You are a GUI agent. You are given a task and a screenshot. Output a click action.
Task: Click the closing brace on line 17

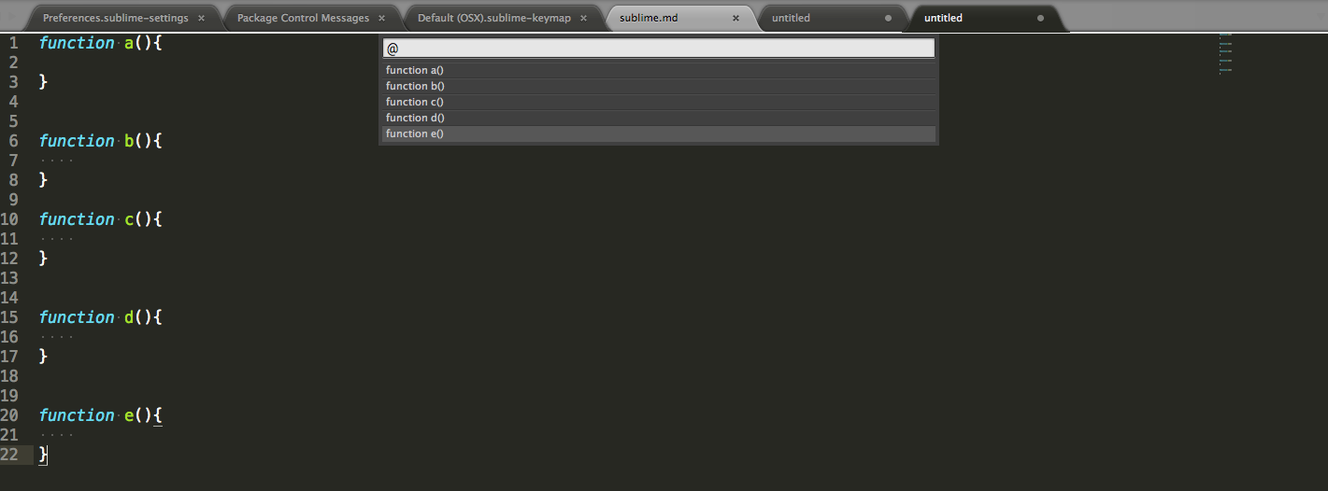click(43, 357)
